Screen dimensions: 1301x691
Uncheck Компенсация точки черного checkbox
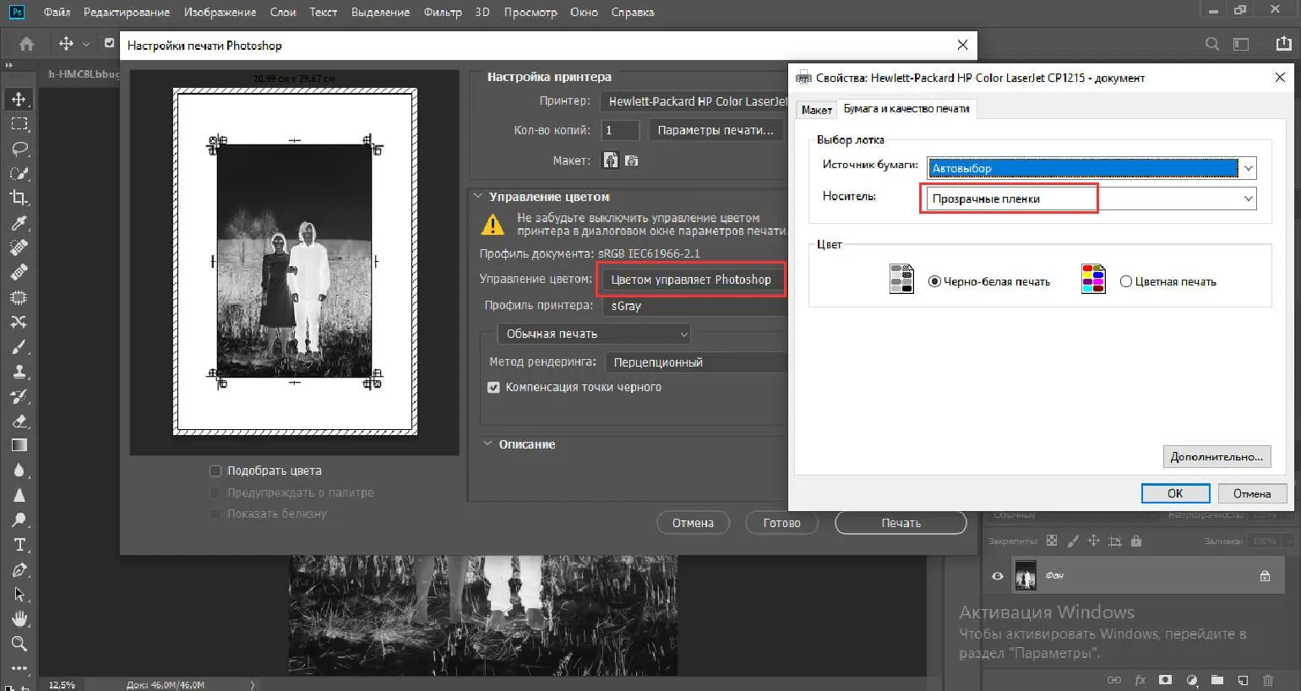pos(493,387)
